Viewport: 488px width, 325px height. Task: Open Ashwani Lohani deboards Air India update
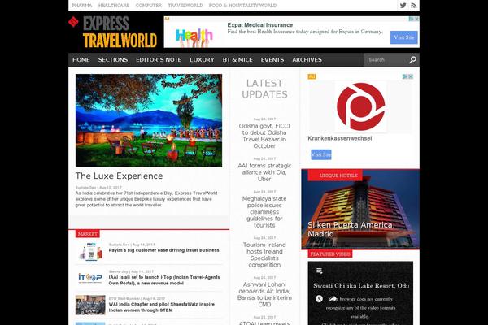264,294
